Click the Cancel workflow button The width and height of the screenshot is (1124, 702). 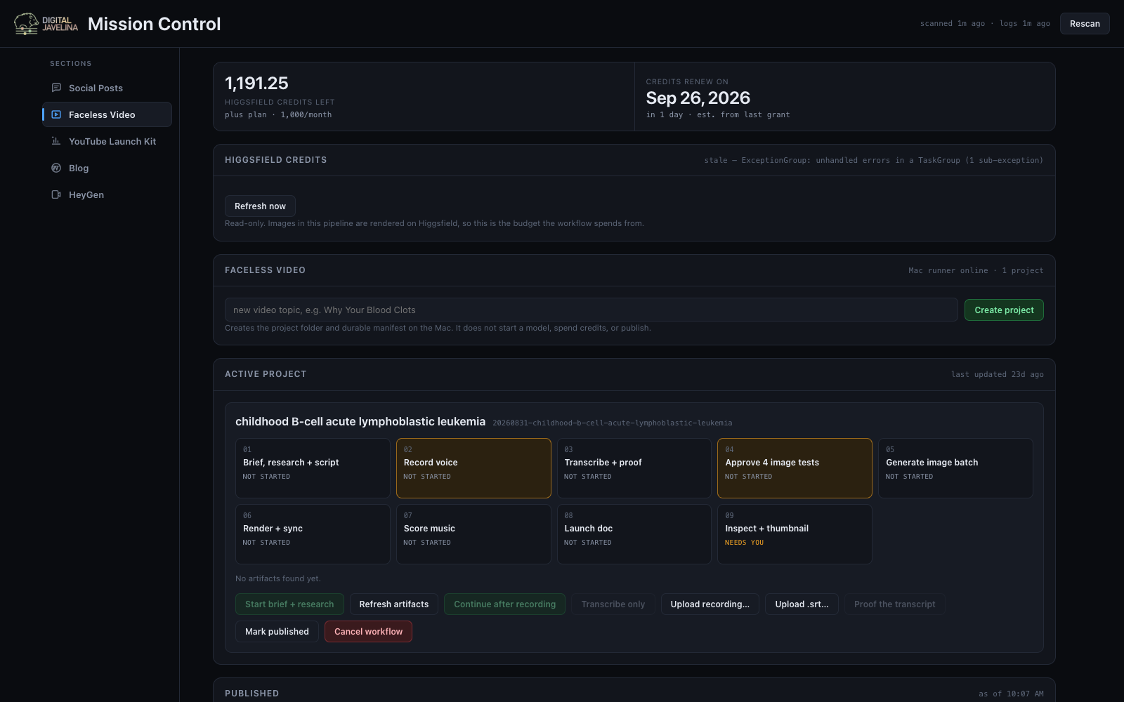pyautogui.click(x=368, y=632)
